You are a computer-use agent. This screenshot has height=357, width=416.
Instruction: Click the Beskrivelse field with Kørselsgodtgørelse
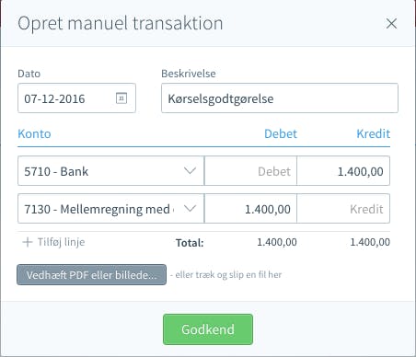[x=280, y=98]
